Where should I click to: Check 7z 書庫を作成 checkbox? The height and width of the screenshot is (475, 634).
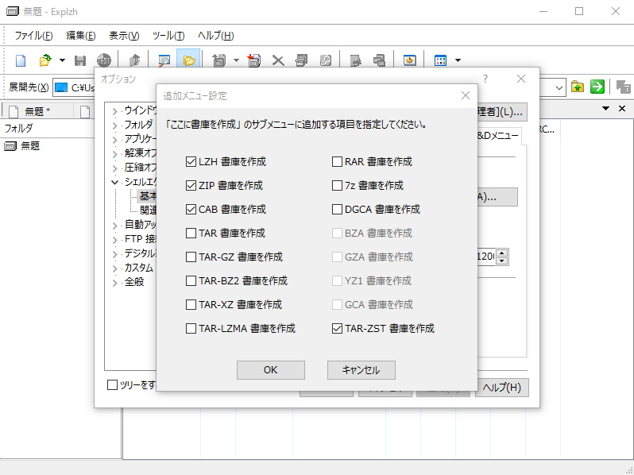click(x=337, y=186)
